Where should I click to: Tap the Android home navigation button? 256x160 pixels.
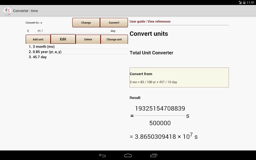128,155
